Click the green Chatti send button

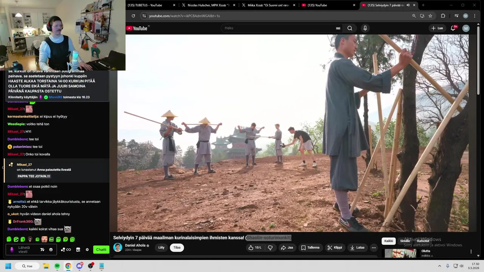(101, 250)
